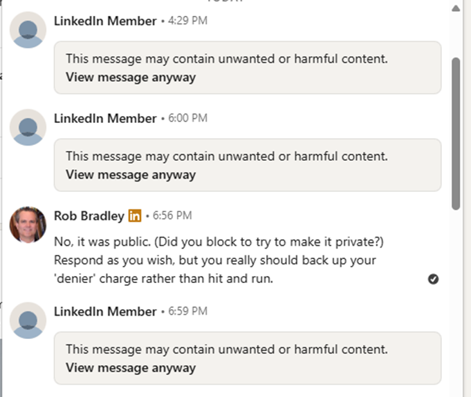
Task: Click the LinkedIn badge icon beside Rob Bradley
Action: coord(135,215)
